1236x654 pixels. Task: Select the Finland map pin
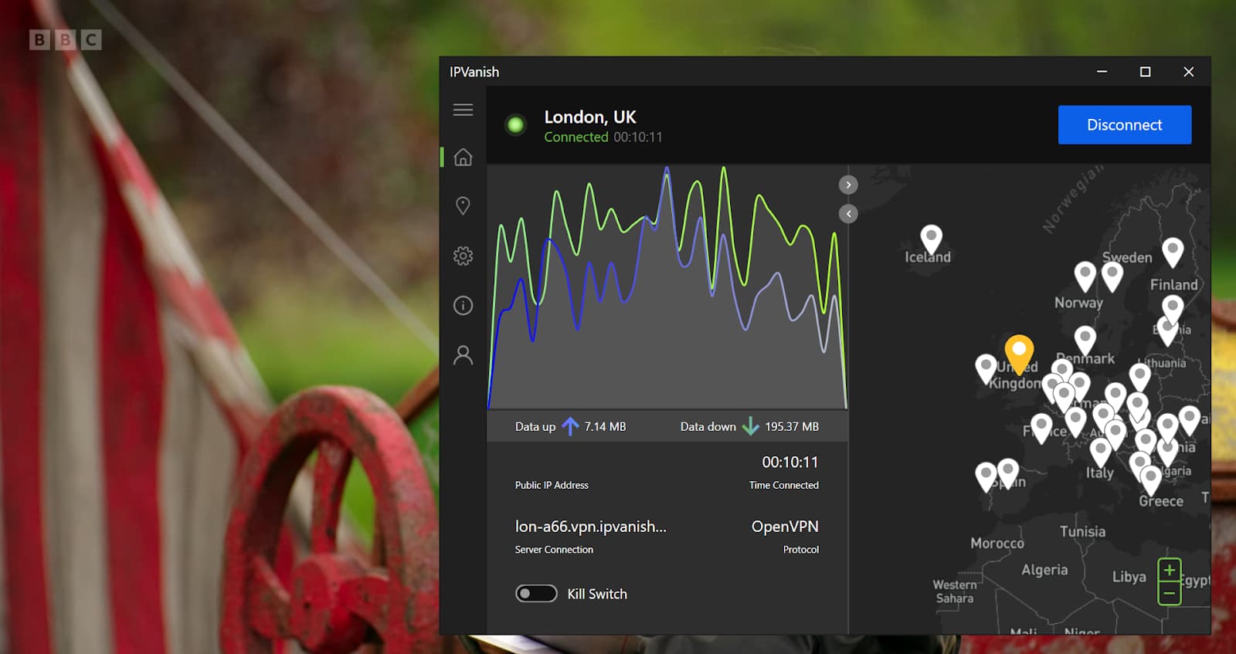(x=1173, y=251)
